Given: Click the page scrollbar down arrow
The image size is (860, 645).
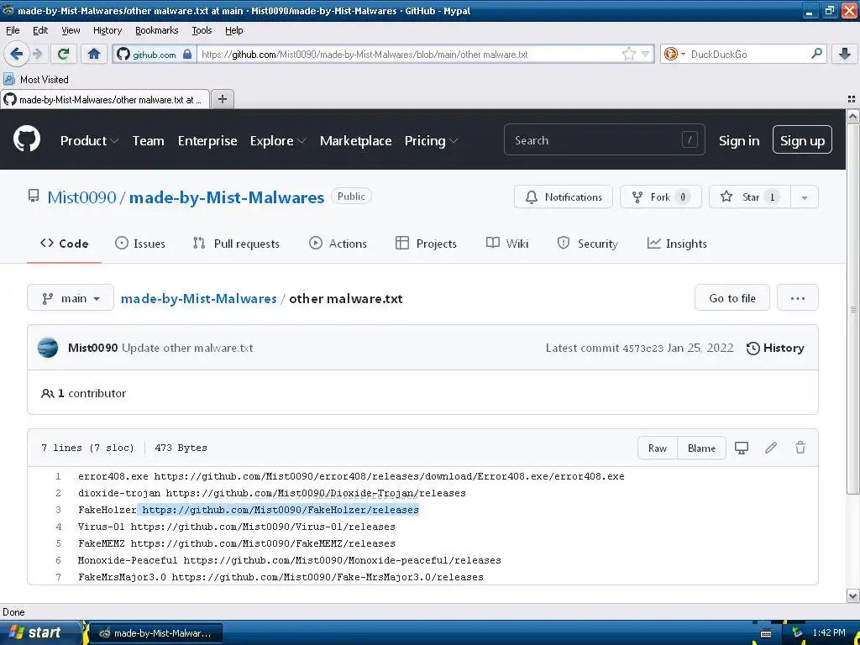Looking at the screenshot, I should click(x=853, y=595).
